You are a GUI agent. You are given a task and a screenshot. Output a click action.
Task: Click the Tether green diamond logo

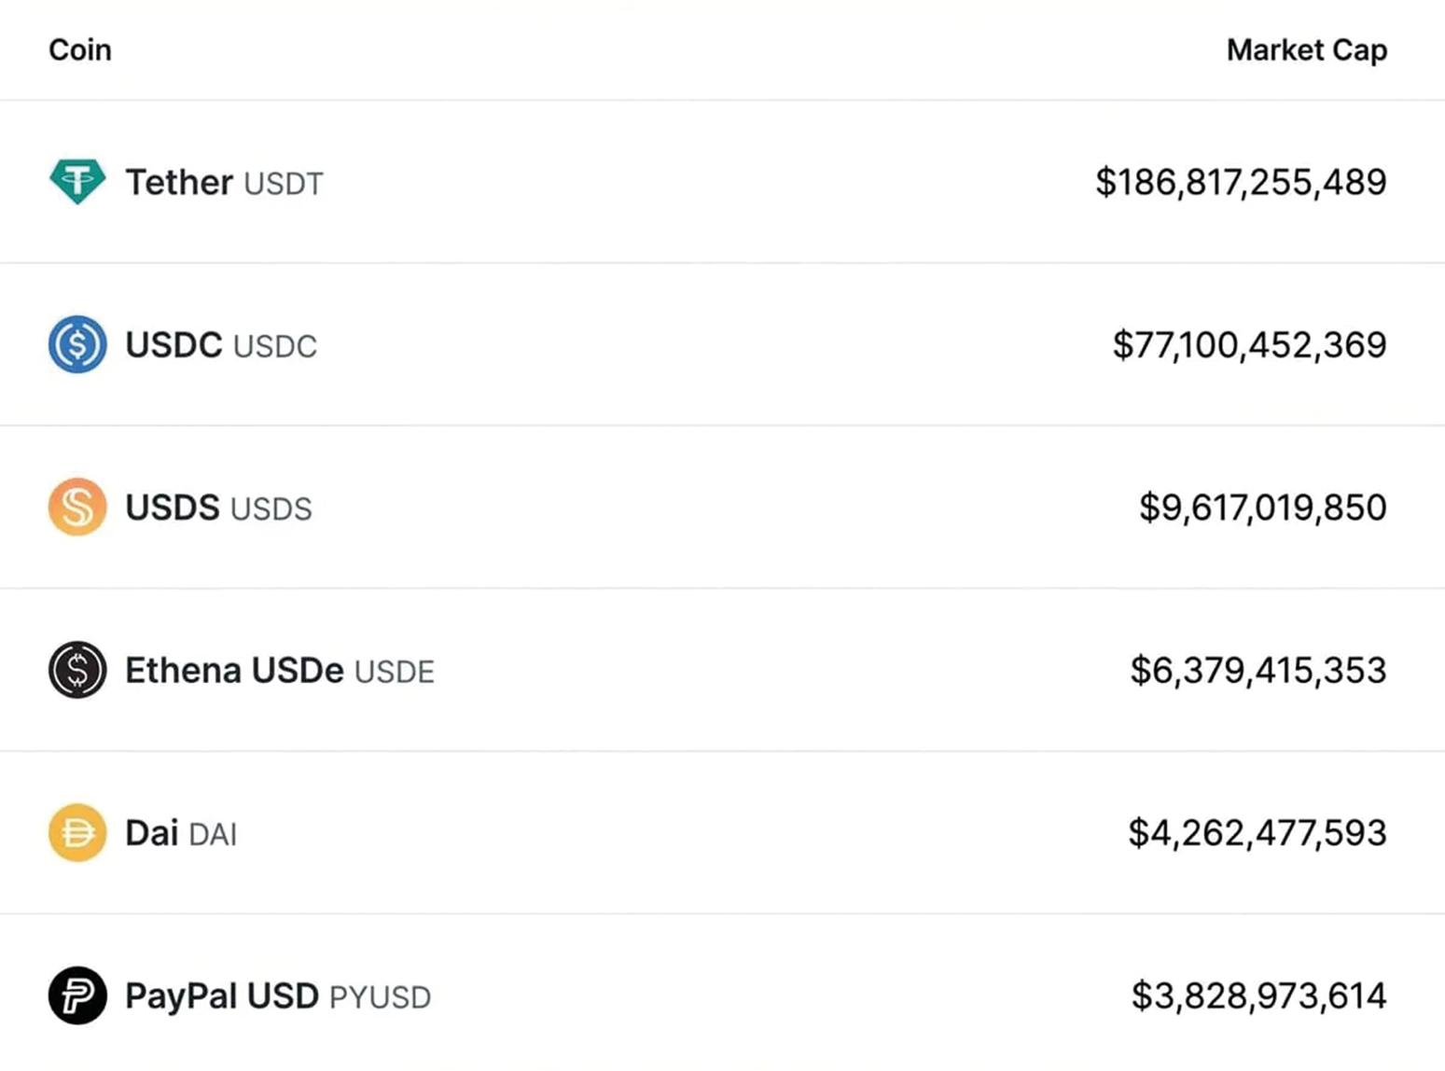tap(77, 181)
